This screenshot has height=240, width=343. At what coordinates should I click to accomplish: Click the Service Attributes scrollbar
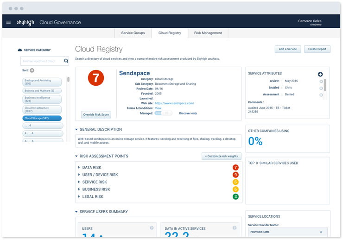click(325, 85)
